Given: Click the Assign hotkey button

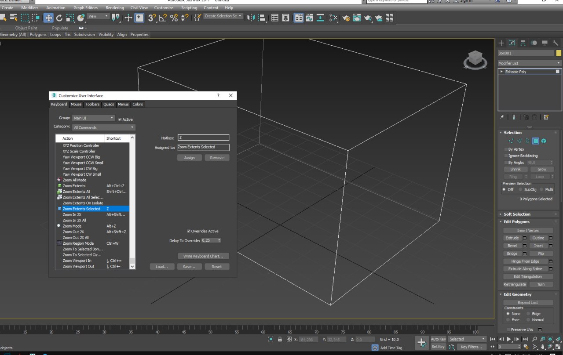Looking at the screenshot, I should (190, 158).
